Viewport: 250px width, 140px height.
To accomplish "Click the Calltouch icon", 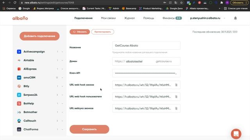I will 19,121.
